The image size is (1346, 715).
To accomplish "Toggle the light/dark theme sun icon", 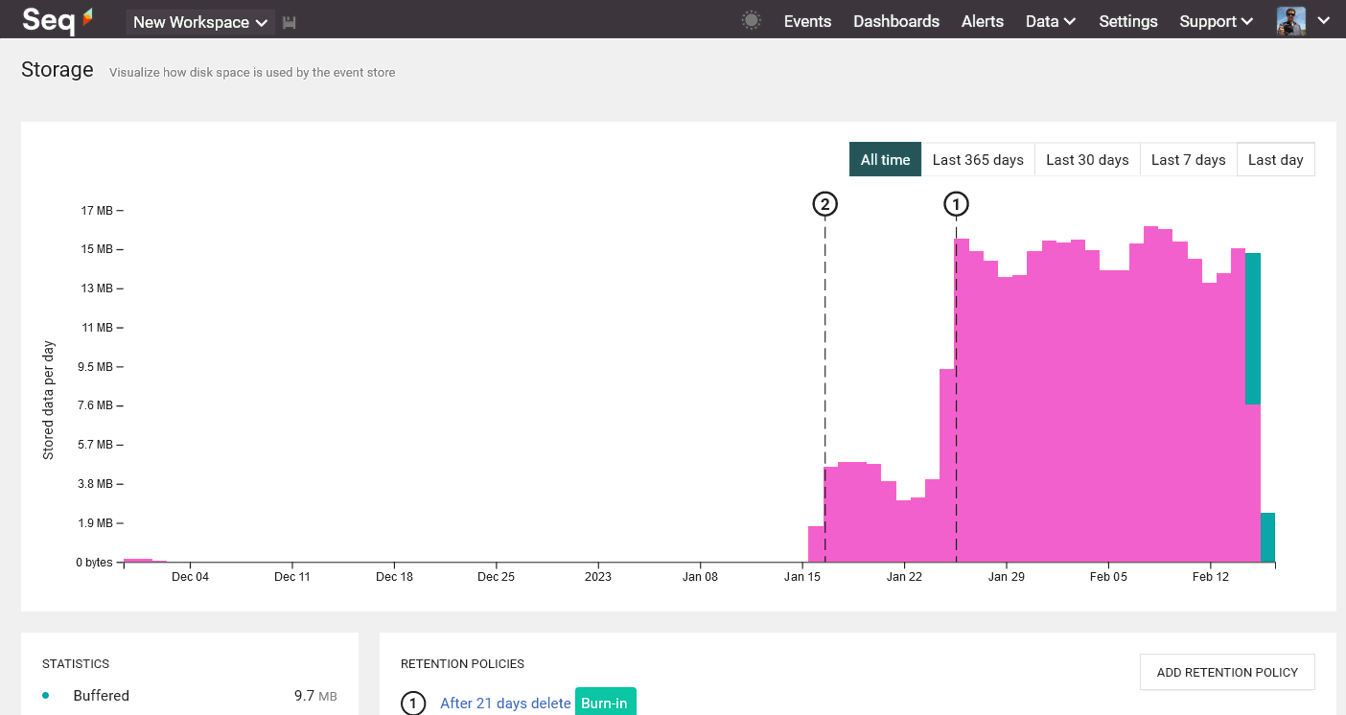I will (752, 20).
